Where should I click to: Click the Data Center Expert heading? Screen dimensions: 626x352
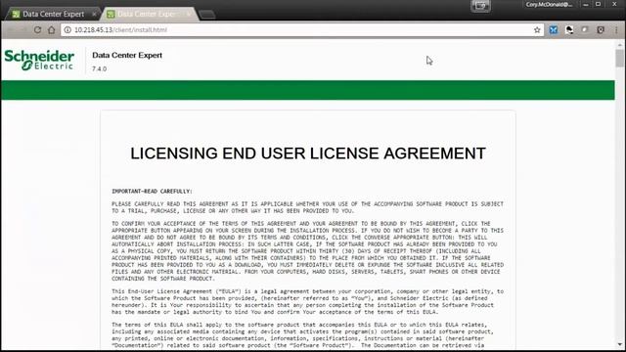tap(127, 55)
